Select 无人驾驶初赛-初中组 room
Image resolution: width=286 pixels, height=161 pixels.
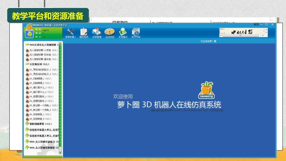coord(42,55)
